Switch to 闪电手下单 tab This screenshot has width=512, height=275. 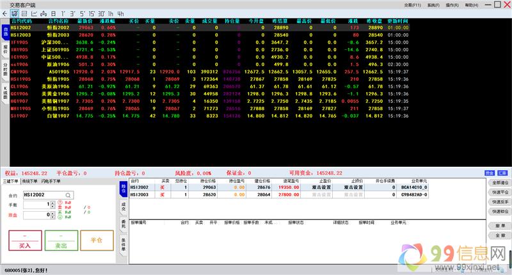click(51, 182)
